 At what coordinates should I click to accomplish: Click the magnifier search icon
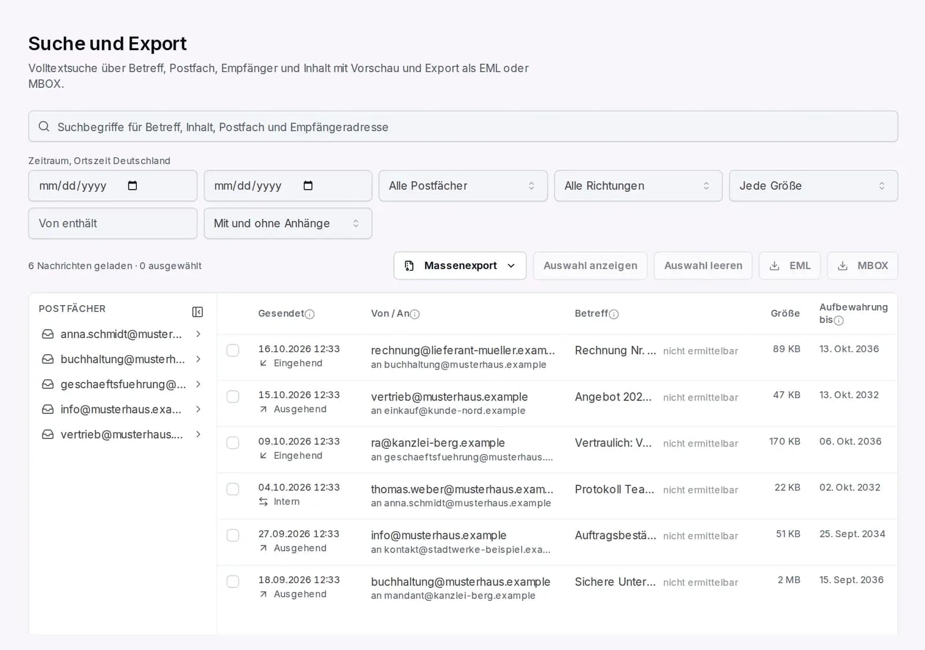(x=44, y=127)
